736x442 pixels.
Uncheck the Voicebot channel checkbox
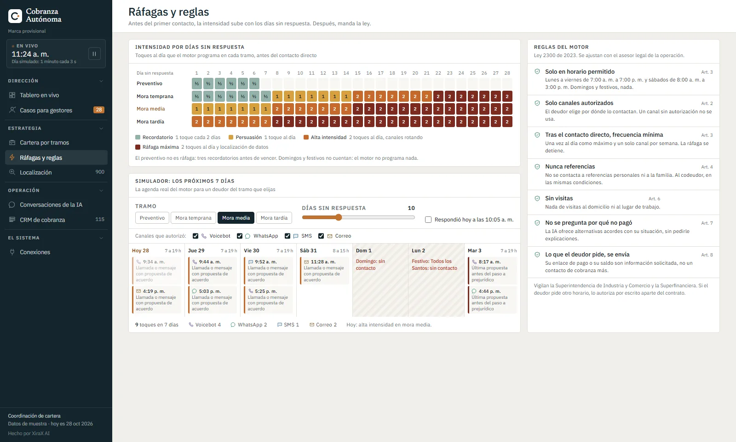click(195, 236)
